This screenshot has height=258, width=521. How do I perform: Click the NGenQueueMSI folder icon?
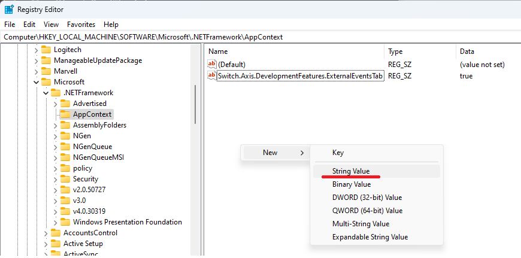[x=65, y=157]
